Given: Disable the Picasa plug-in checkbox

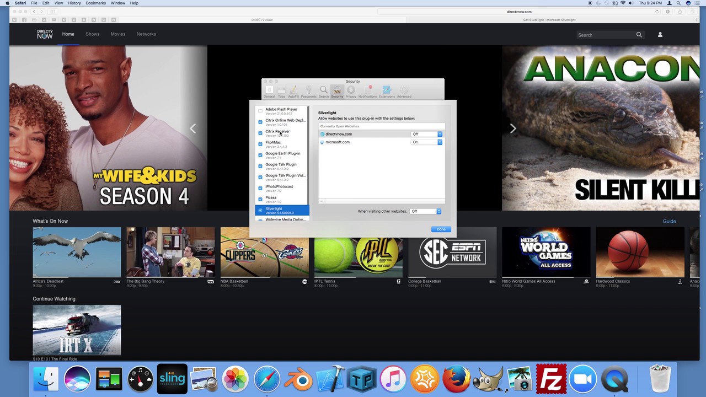Looking at the screenshot, I should 260,199.
